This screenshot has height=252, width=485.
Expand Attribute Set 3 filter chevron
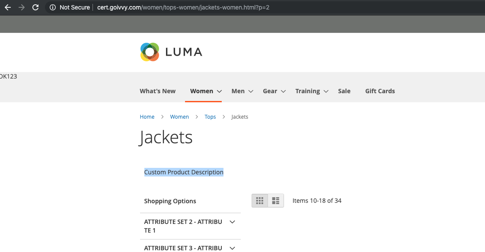tap(232, 248)
